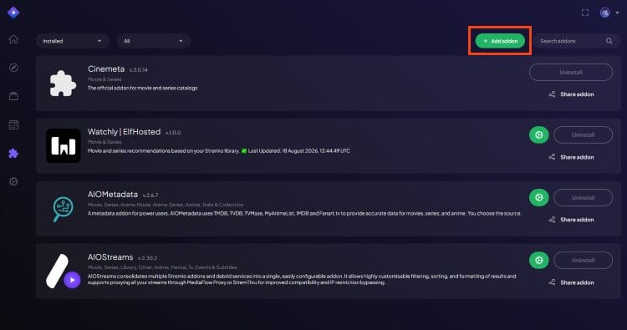The image size is (627, 330).
Task: Click the AIOStreams addon logo
Action: tap(64, 272)
